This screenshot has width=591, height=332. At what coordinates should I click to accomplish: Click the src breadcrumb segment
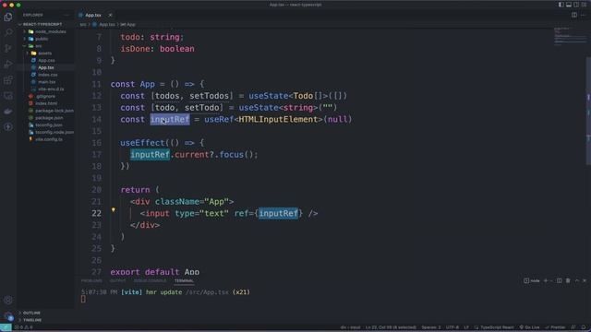tap(83, 25)
